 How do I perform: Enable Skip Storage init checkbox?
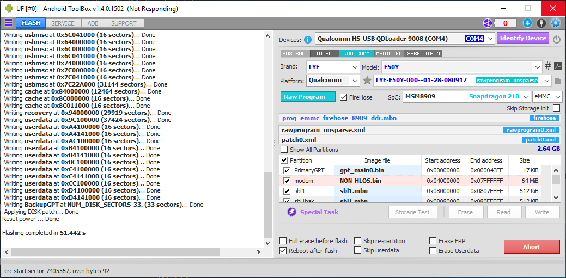click(556, 108)
